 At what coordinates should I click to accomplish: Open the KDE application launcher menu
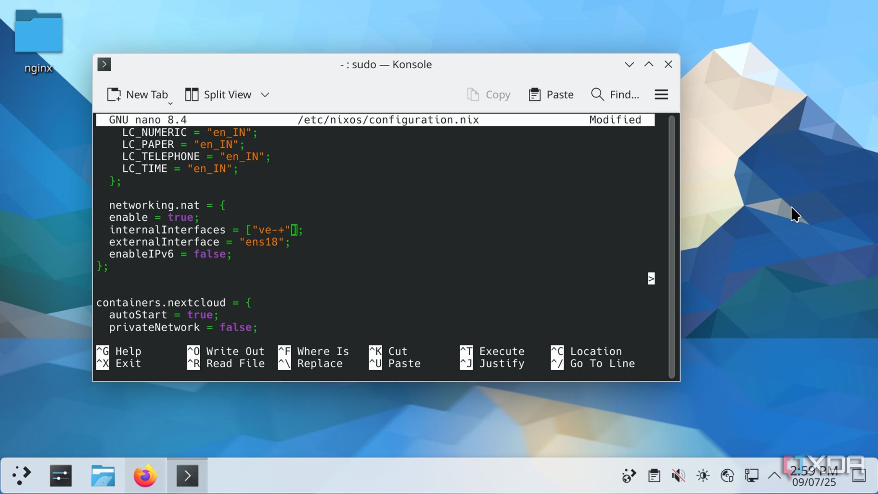click(x=22, y=475)
